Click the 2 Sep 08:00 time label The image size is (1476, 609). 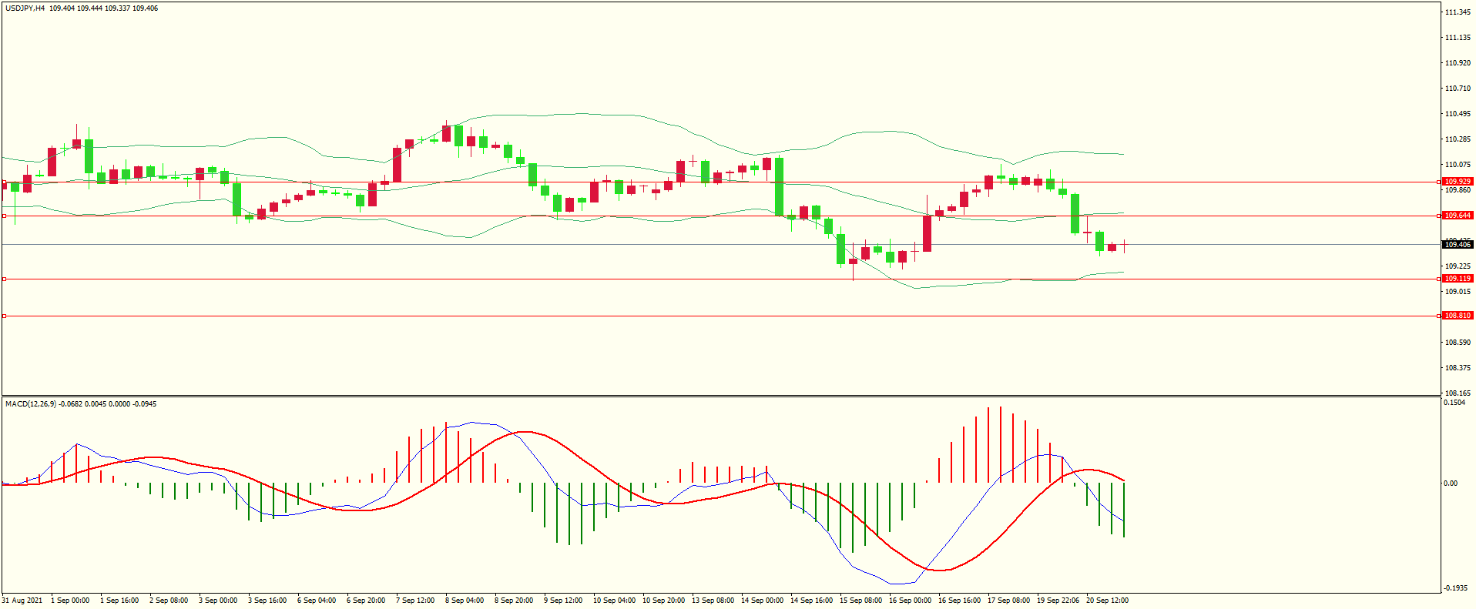click(x=169, y=601)
